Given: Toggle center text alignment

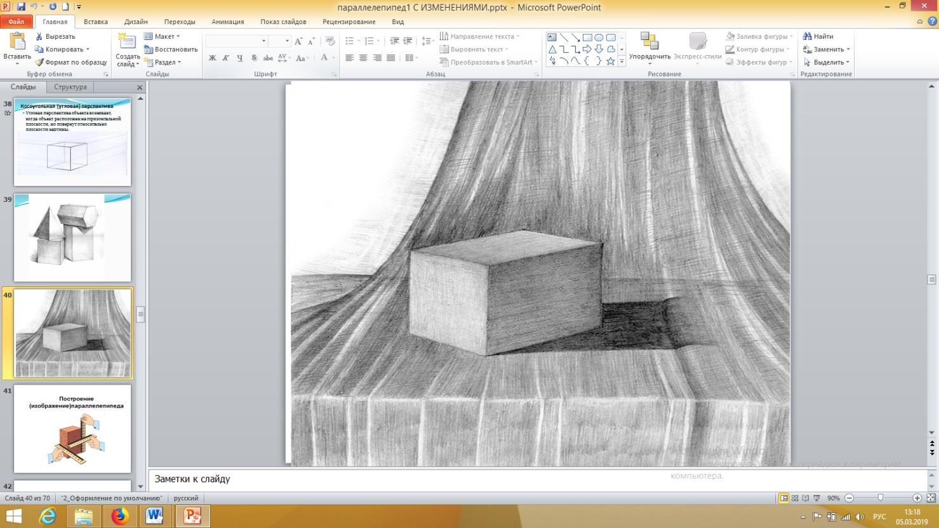Looking at the screenshot, I should tap(363, 58).
